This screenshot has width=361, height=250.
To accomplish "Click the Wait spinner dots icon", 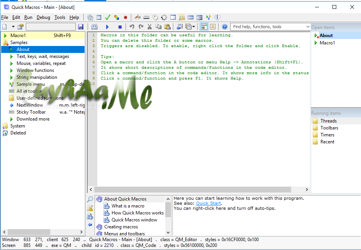I will coord(164,17).
